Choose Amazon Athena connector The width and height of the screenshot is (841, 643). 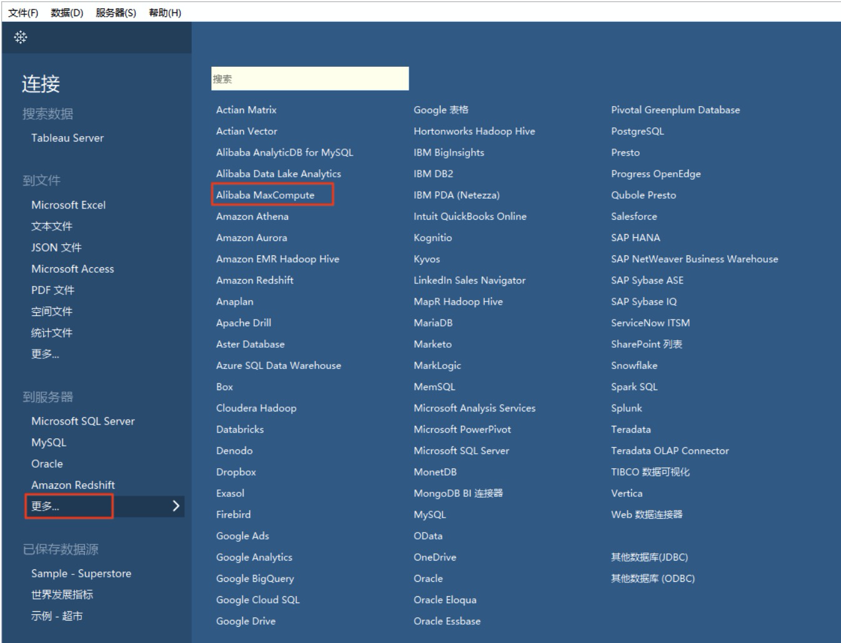pos(252,216)
